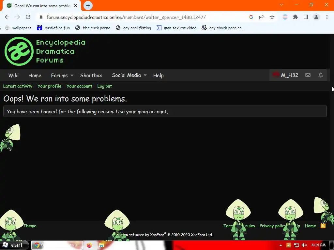
Task: Open the Forums nav link
Action: (59, 75)
